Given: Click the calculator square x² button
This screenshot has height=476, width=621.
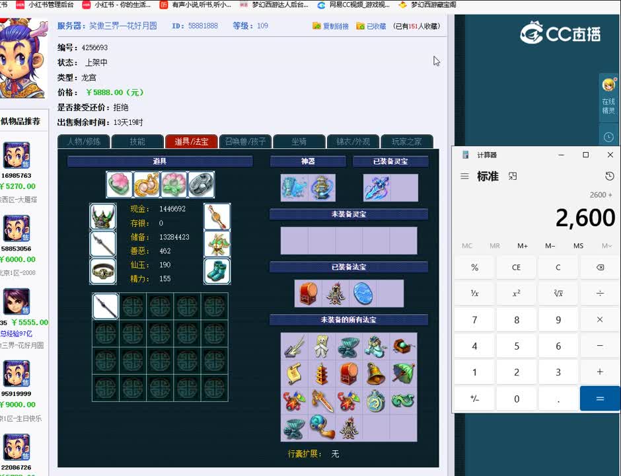Looking at the screenshot, I should [x=516, y=294].
